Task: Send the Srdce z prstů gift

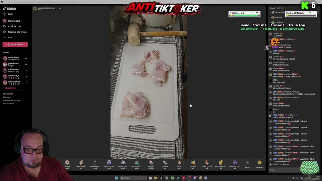Action: tap(207, 164)
